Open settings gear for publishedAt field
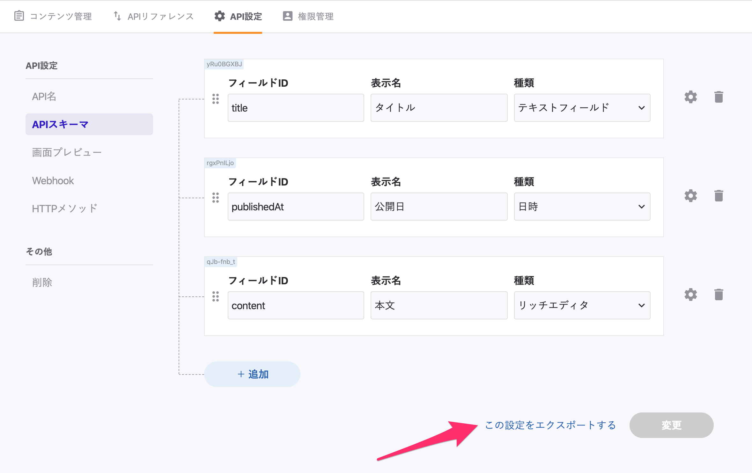 pyautogui.click(x=690, y=196)
